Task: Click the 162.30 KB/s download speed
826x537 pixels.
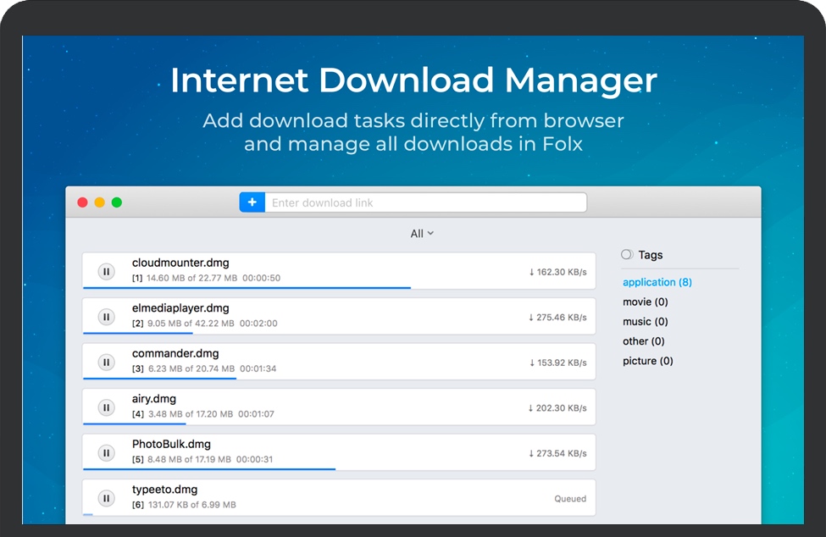Action: pyautogui.click(x=557, y=272)
